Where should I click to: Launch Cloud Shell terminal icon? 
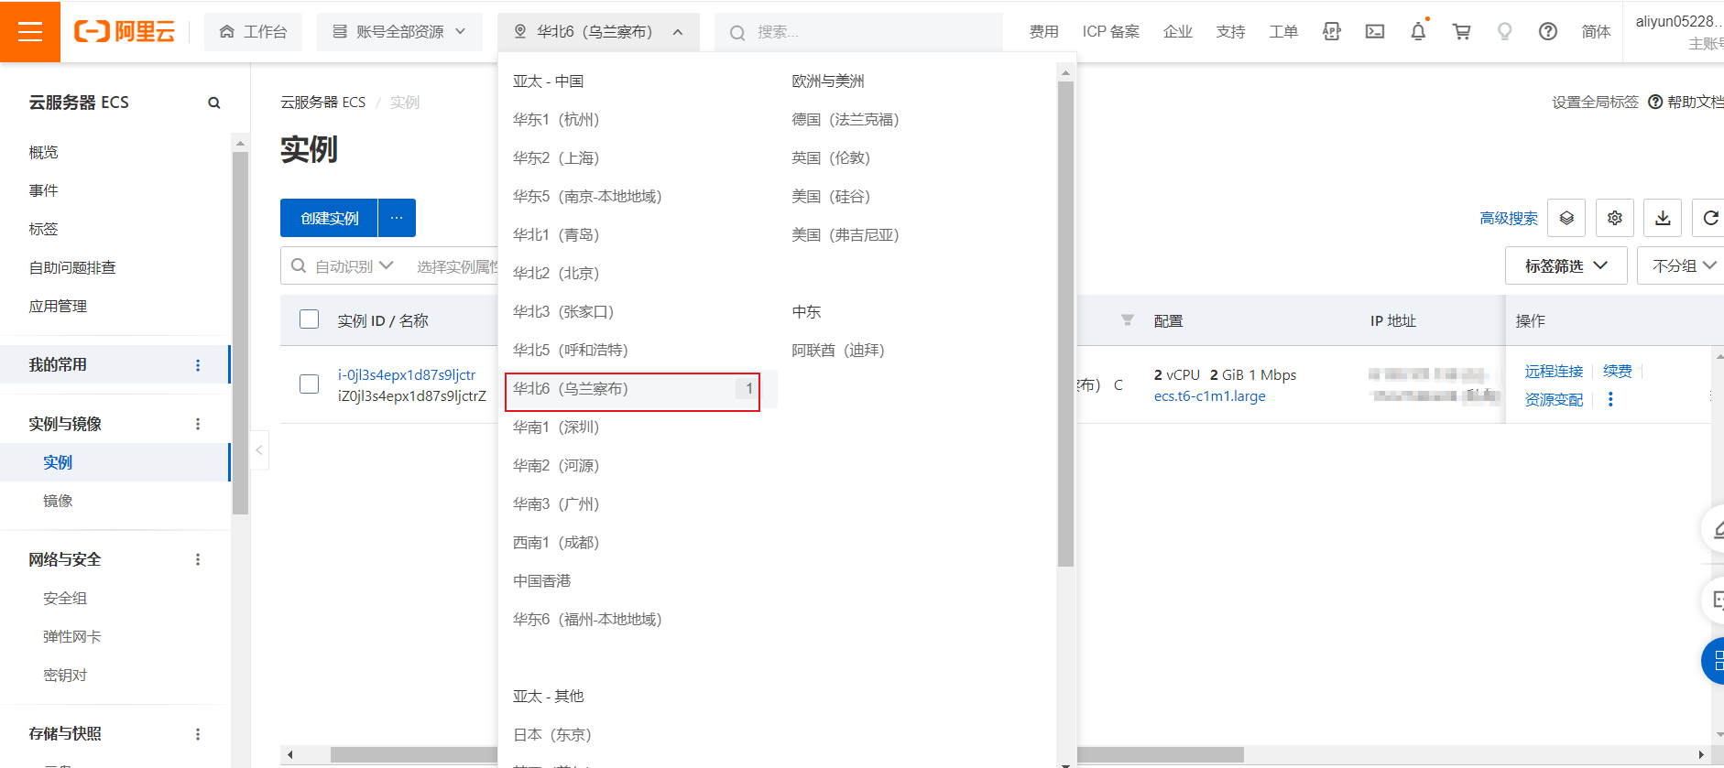pyautogui.click(x=1375, y=32)
